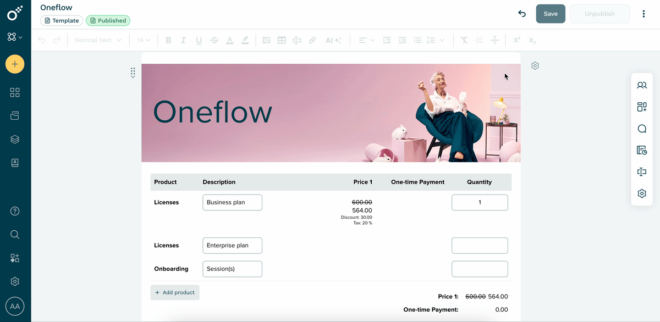The width and height of the screenshot is (660, 322).
Task: Open the help question mark icon
Action: [15, 211]
